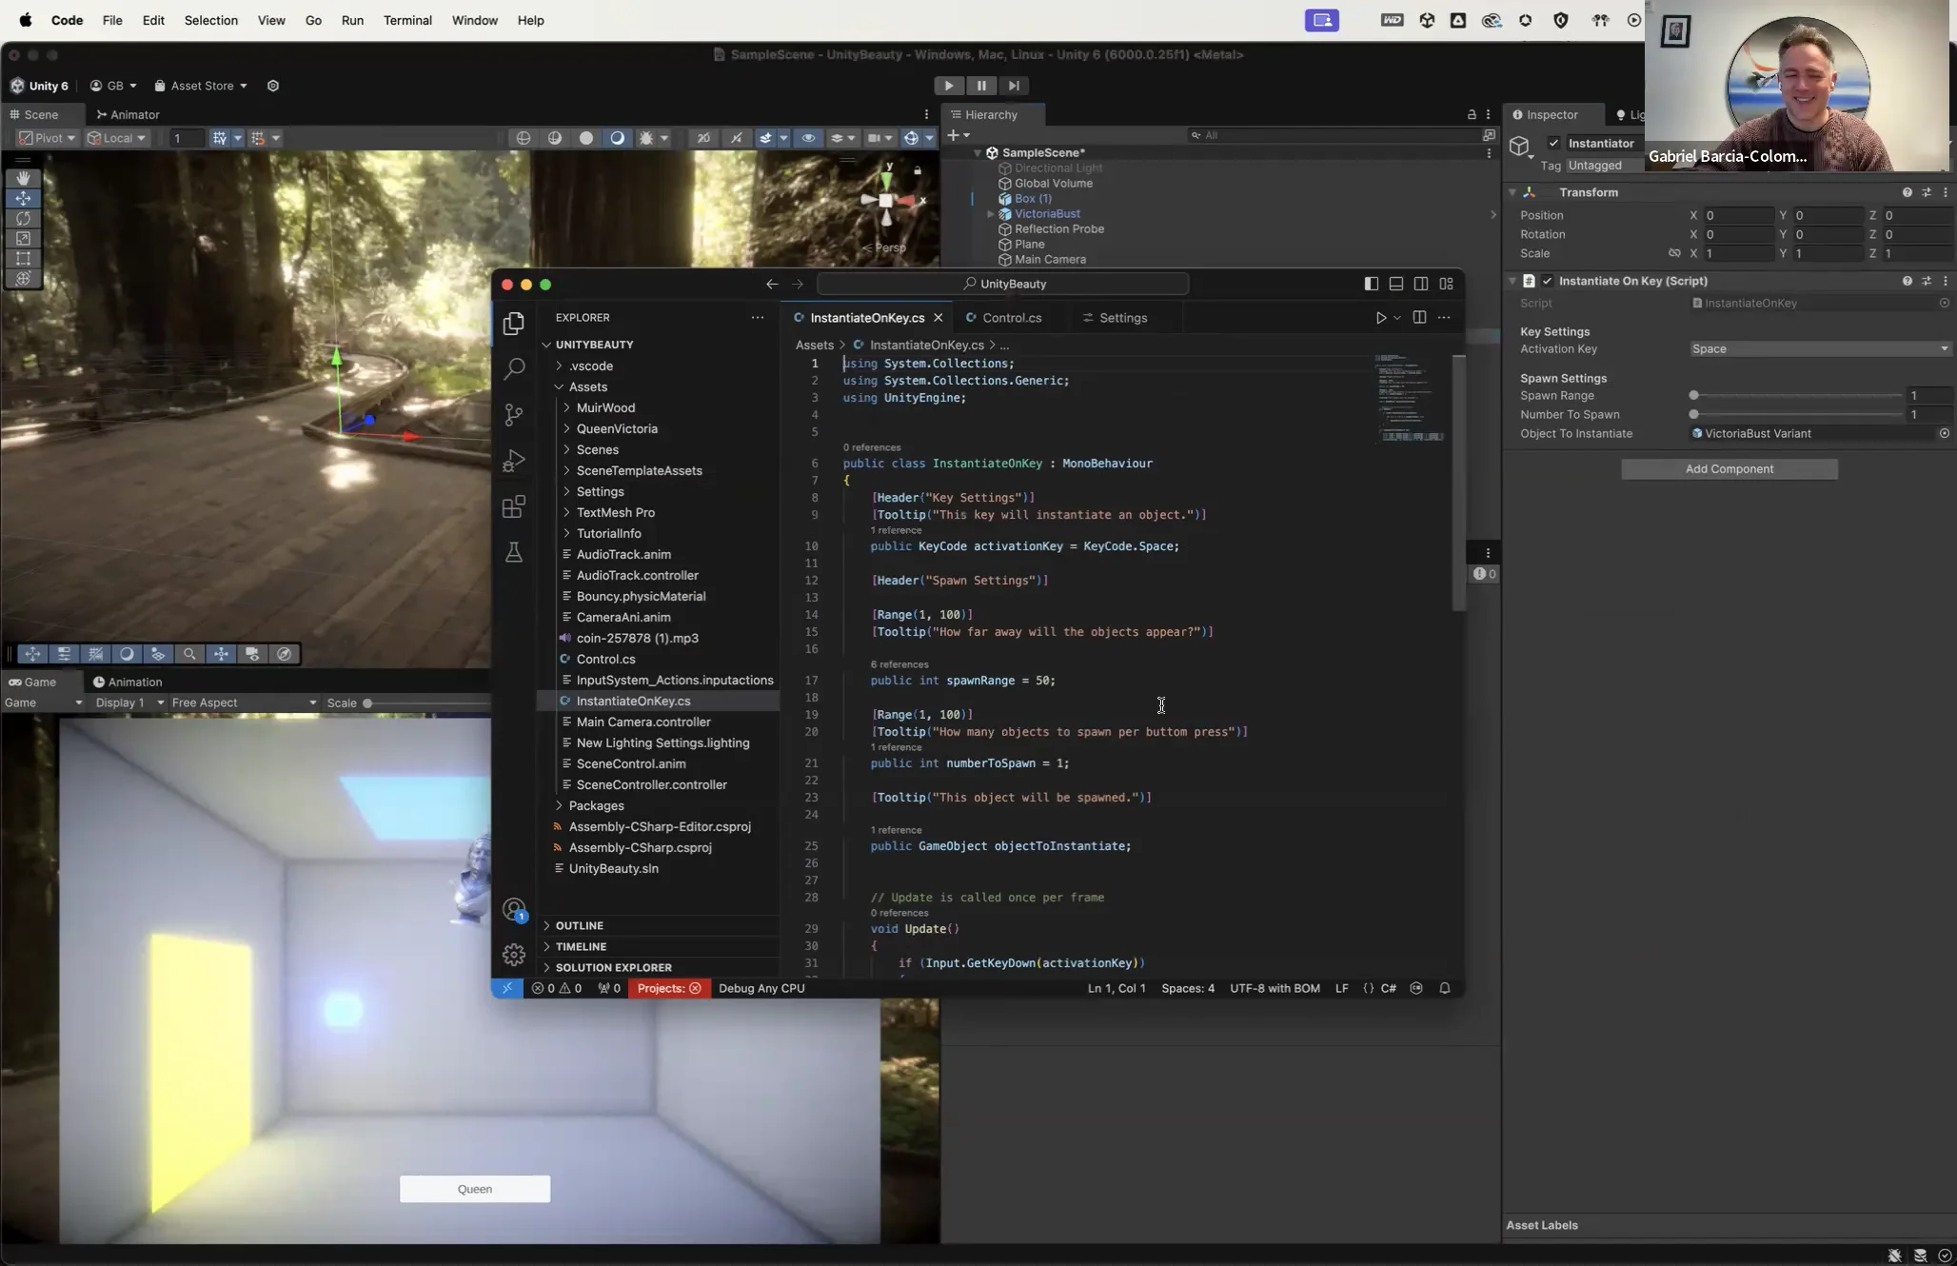The height and width of the screenshot is (1266, 1957).
Task: Click the Pause button in Unity toolbar
Action: 980,85
